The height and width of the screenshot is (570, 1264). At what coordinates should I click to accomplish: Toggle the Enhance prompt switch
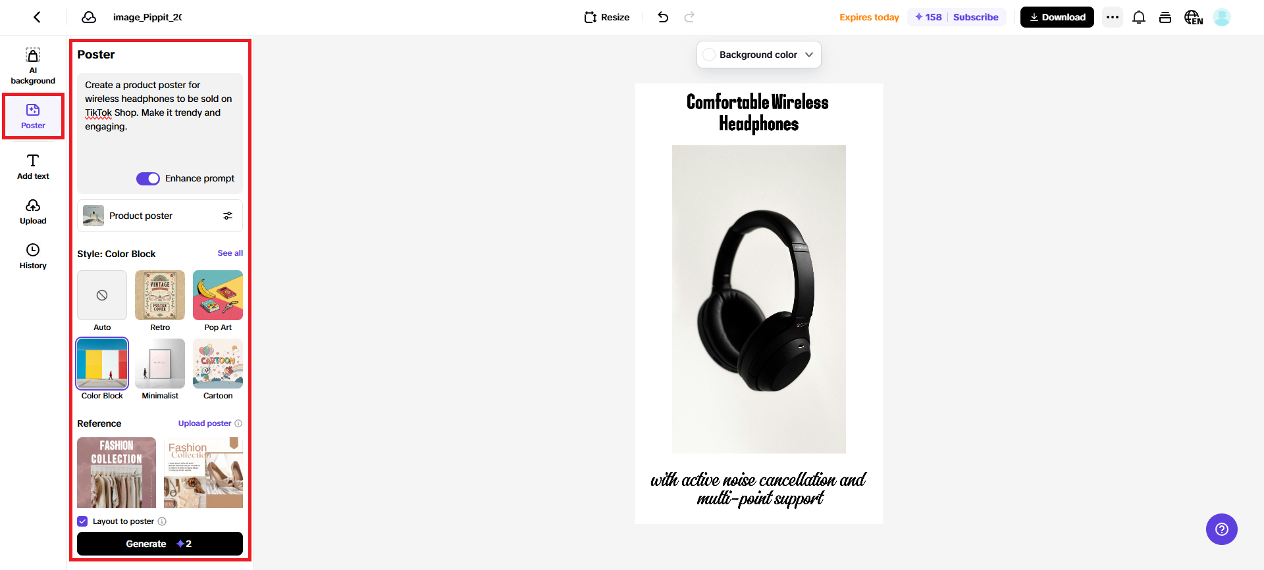point(148,179)
